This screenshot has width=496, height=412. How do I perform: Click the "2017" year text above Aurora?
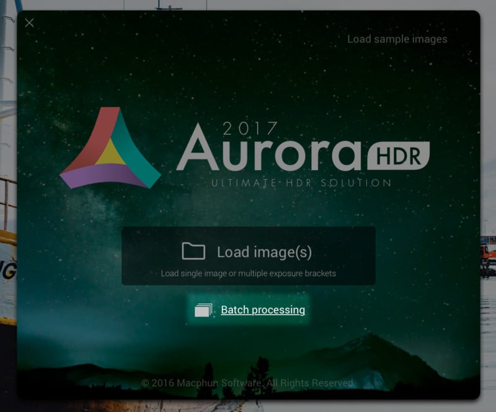tap(250, 128)
